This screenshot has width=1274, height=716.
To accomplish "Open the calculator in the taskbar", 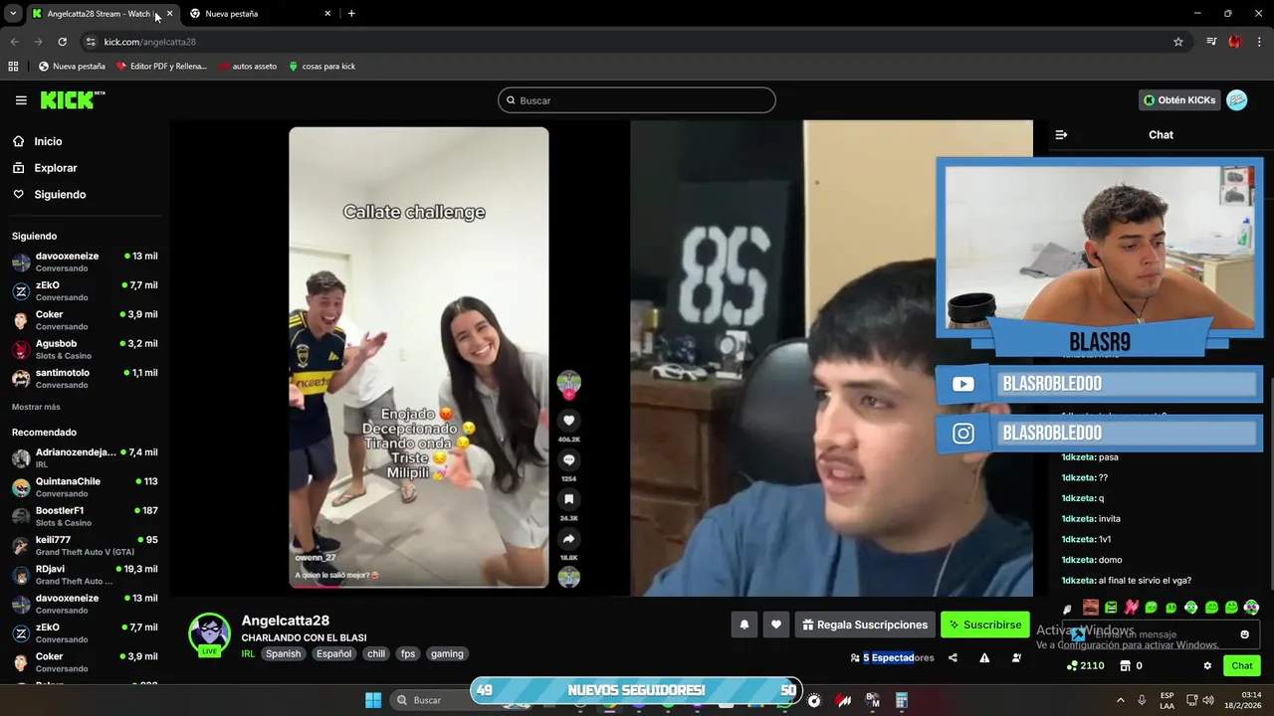I will 902,700.
